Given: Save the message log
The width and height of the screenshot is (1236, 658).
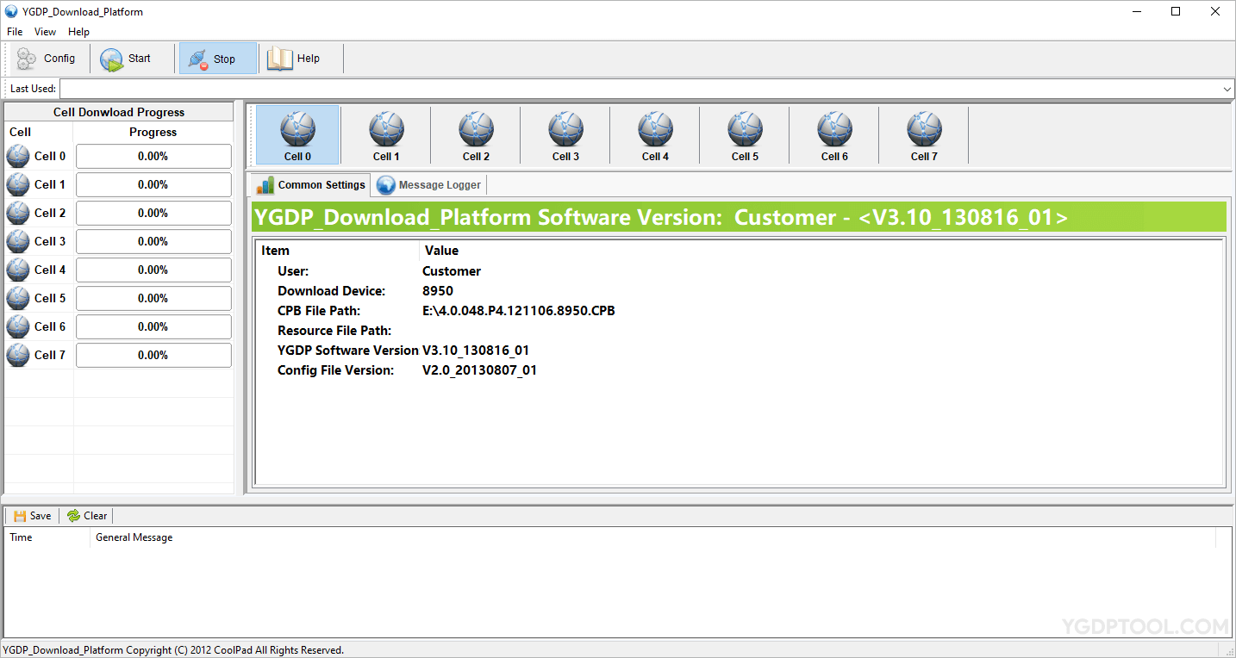Looking at the screenshot, I should coord(33,516).
